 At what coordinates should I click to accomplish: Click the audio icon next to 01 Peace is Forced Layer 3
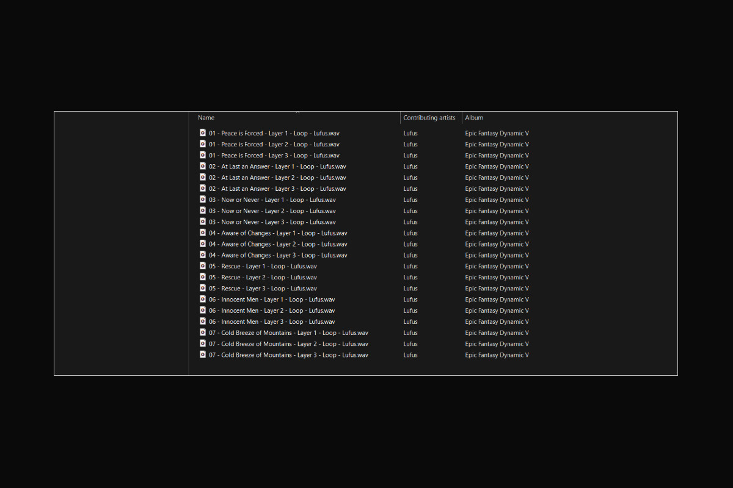(203, 155)
